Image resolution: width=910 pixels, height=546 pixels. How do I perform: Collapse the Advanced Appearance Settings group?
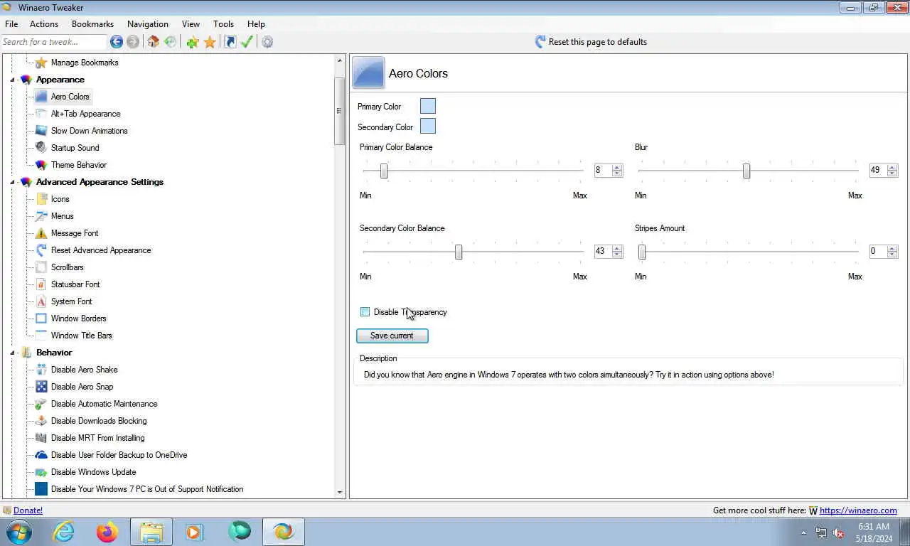13,182
